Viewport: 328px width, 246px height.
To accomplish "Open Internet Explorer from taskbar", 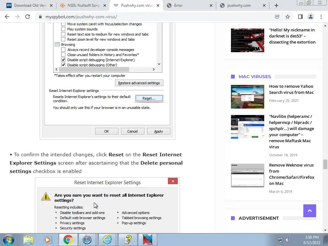I will (x=107, y=240).
